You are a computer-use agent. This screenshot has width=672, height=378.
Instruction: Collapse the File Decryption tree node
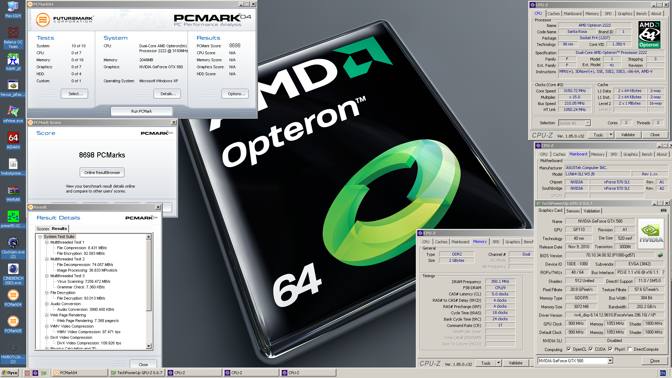tap(47, 293)
